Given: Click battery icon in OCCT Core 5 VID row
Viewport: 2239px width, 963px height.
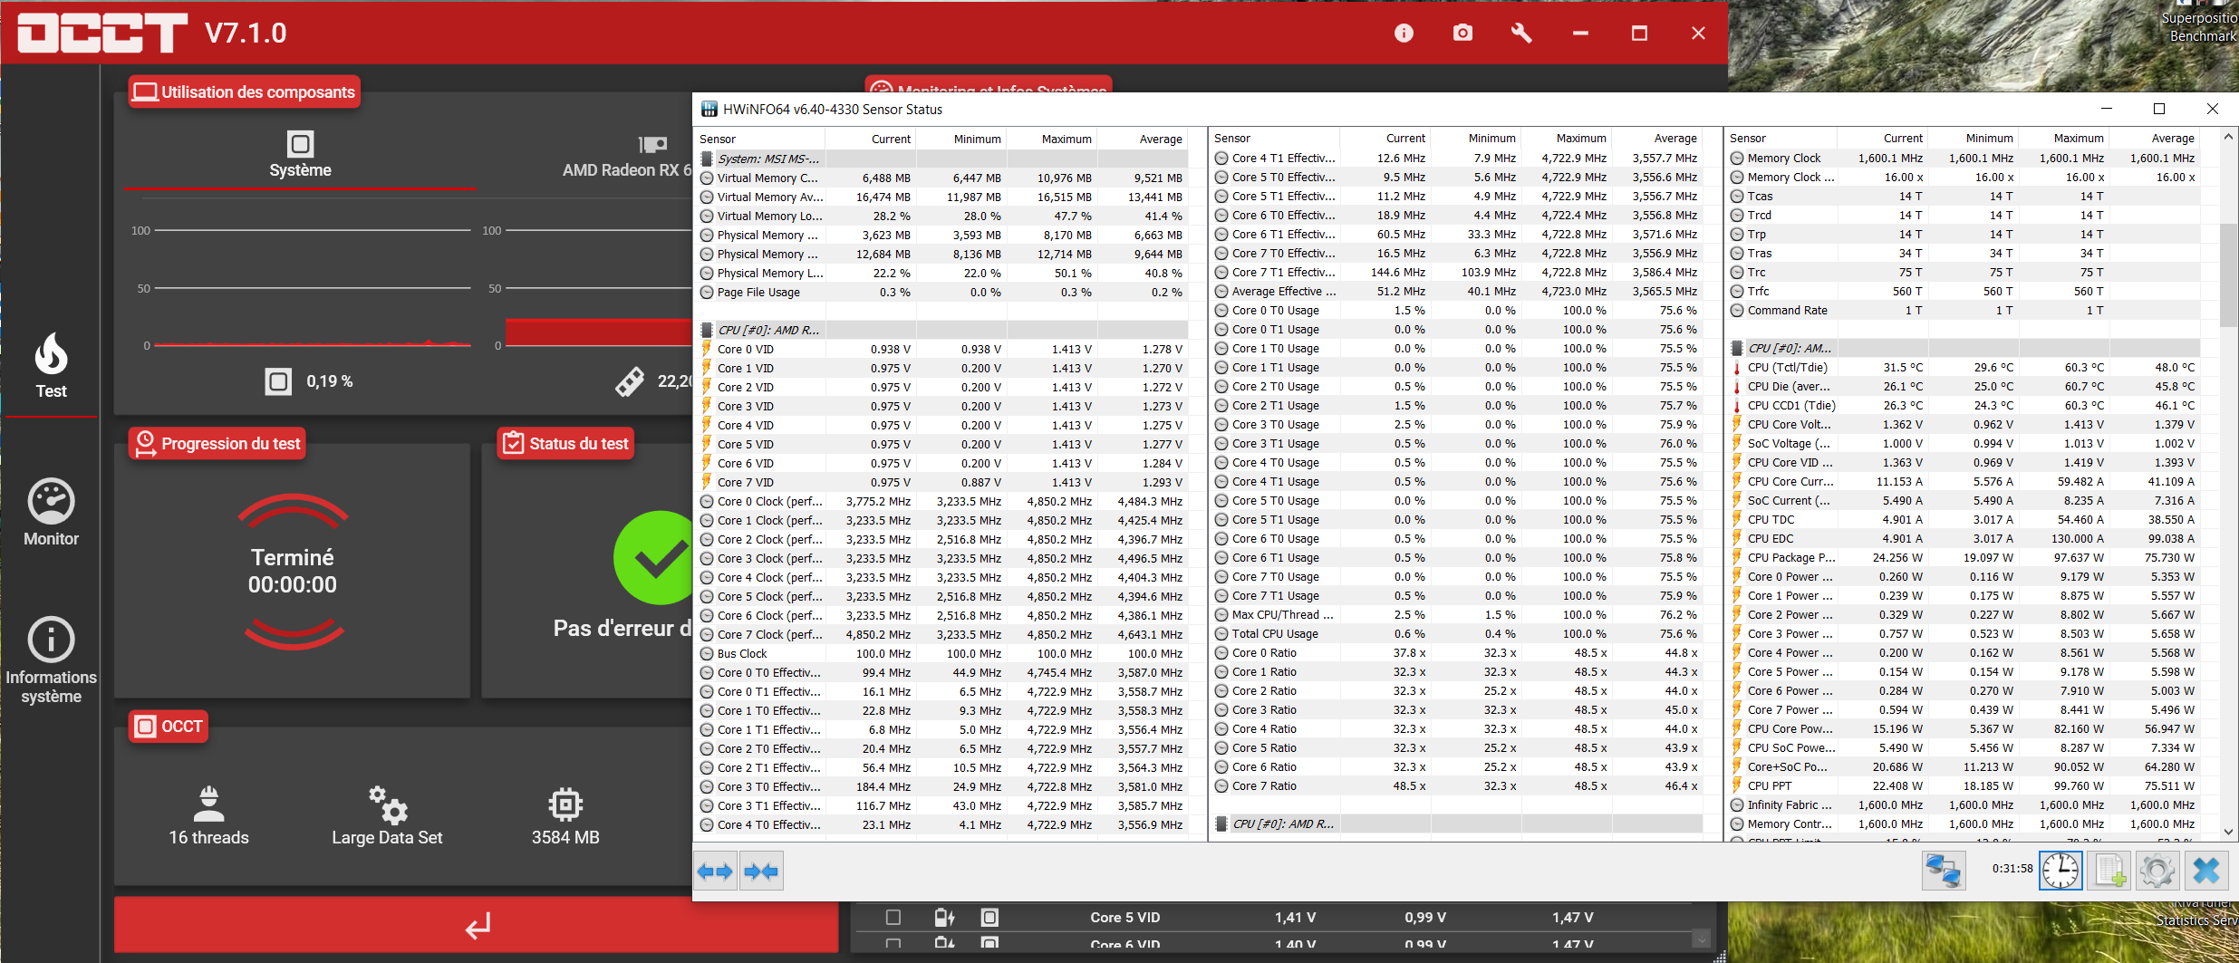Looking at the screenshot, I should pyautogui.click(x=944, y=918).
